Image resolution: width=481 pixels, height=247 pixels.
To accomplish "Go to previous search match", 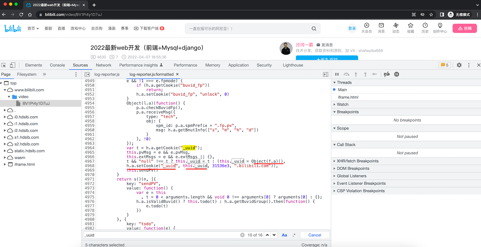I will coord(267,235).
